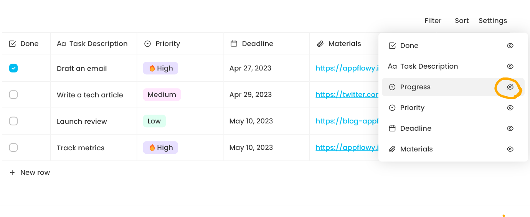Select the Medium priority tag

(162, 95)
